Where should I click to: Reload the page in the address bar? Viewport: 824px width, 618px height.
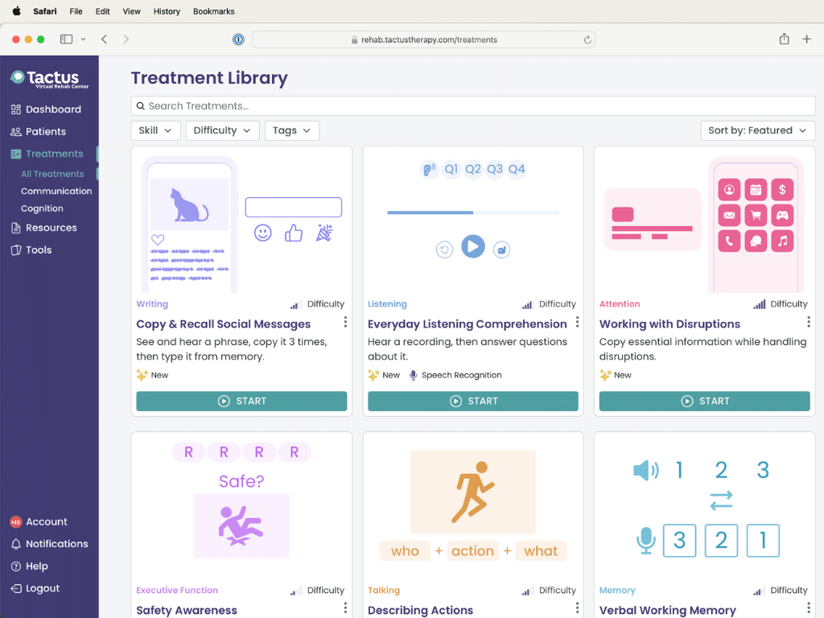pos(587,39)
